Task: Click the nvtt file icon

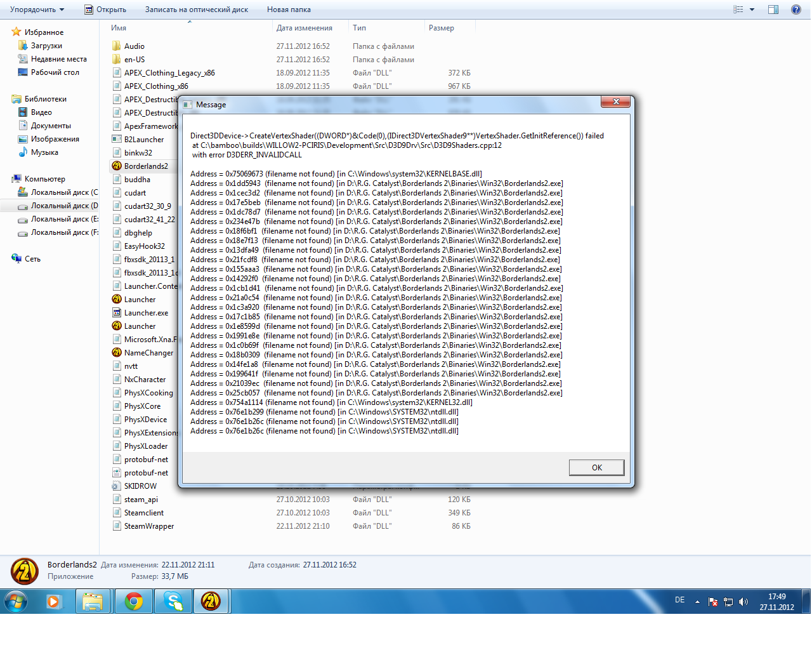Action: pyautogui.click(x=117, y=366)
